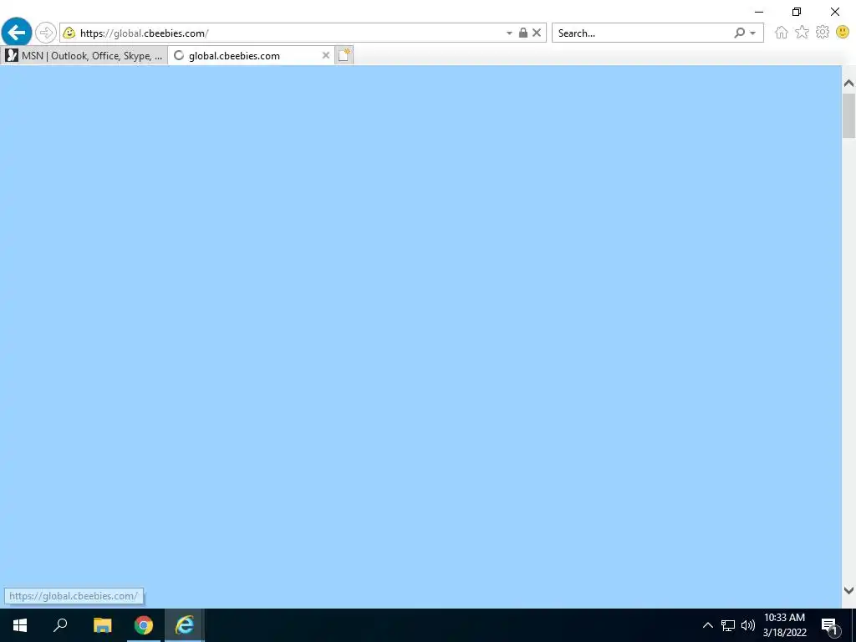Stop loading the page with the X
Screen dimensions: 856x642
[537, 33]
